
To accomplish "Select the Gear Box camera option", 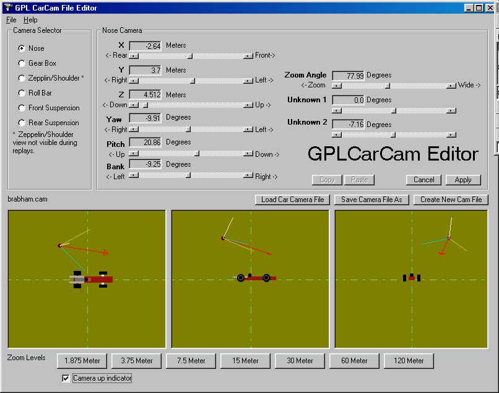I will point(22,63).
